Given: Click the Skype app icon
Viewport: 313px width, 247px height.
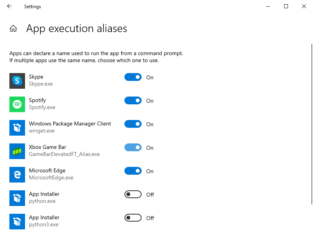Looking at the screenshot, I should [17, 81].
